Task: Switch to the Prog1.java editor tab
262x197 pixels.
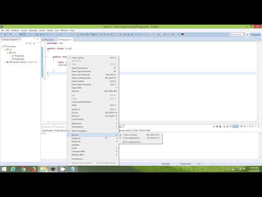Action: [x=49, y=40]
